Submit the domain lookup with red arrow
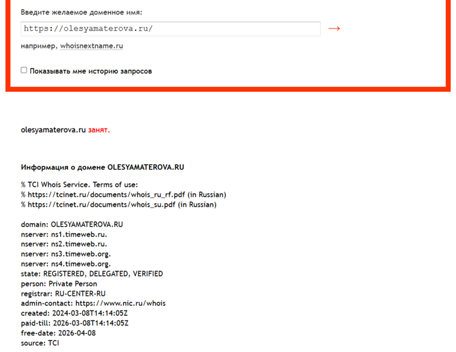 334,28
